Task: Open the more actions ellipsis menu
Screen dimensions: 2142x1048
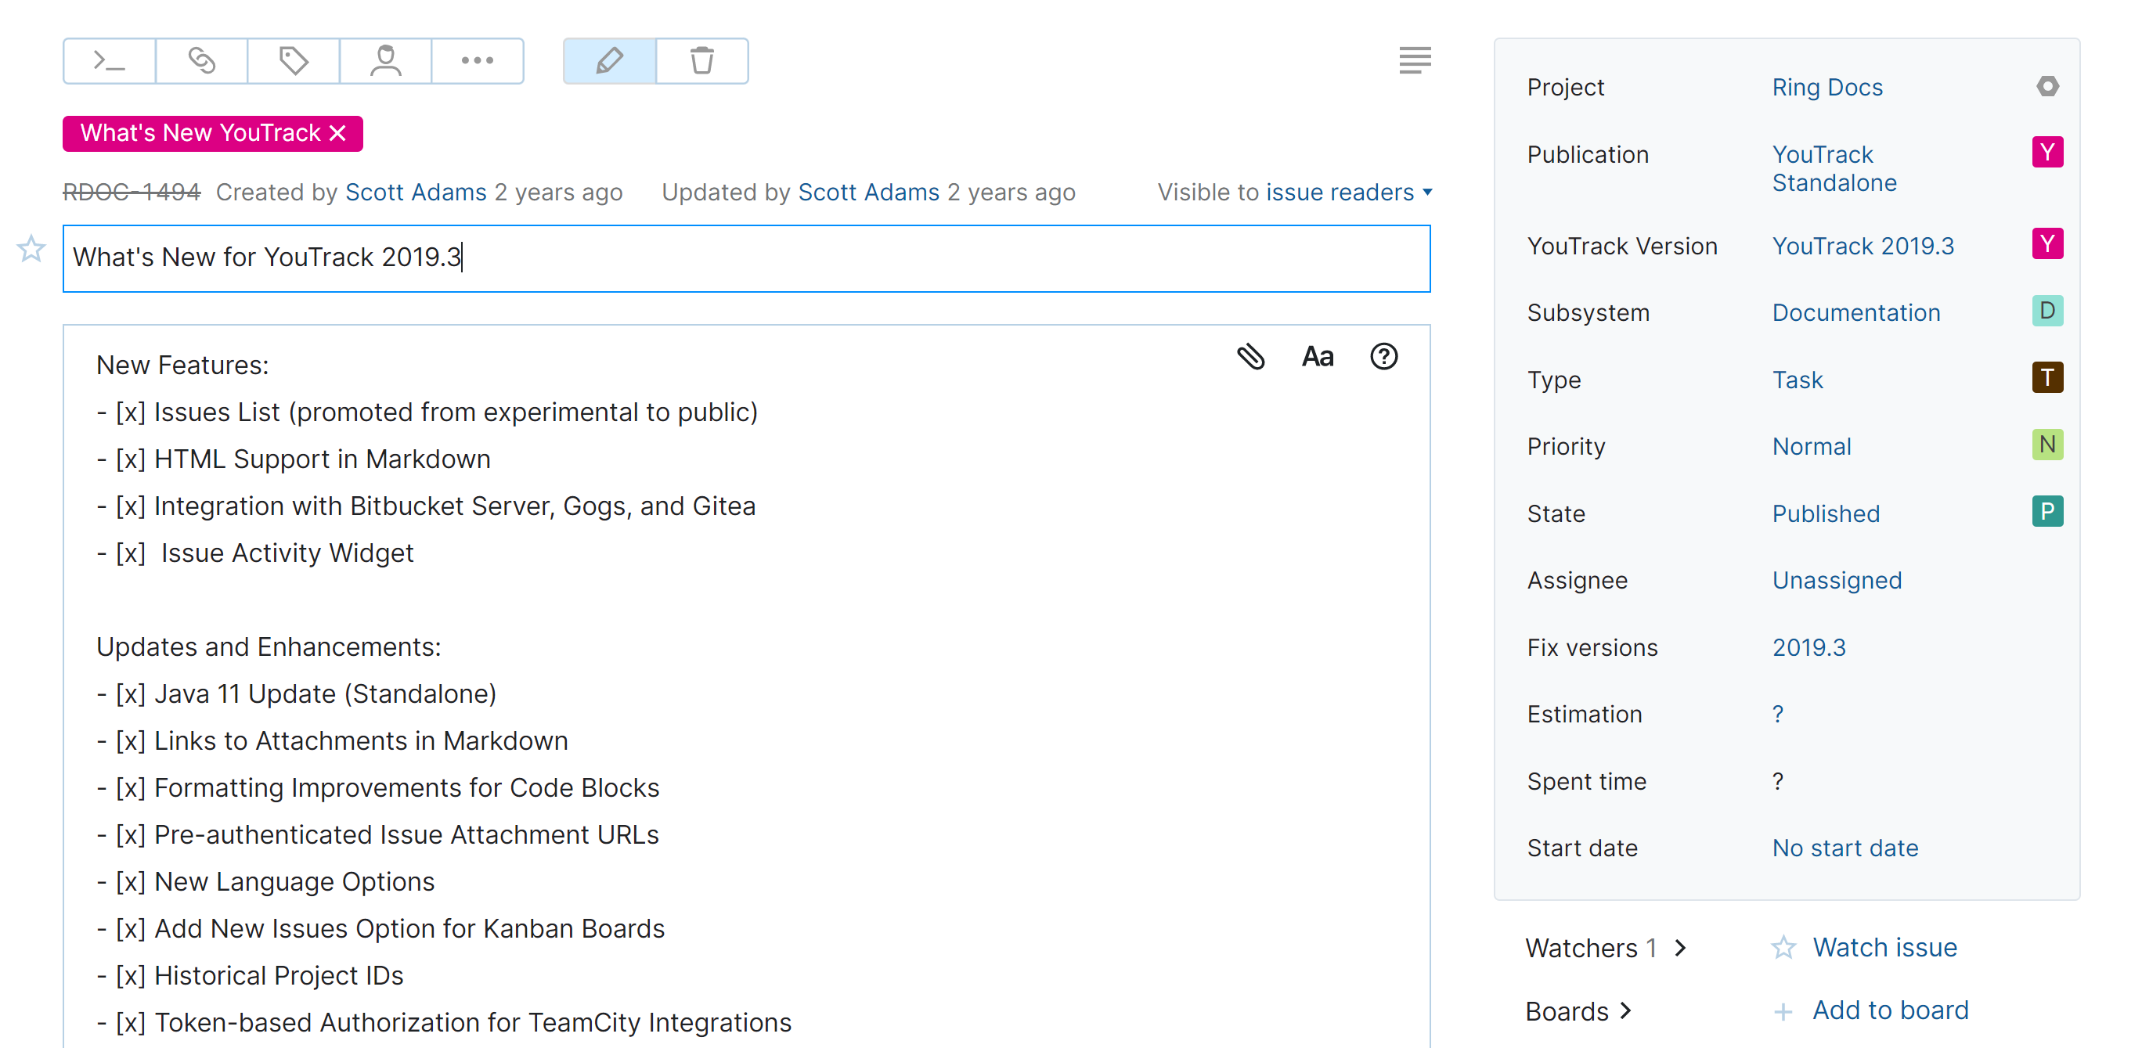Action: coord(478,61)
